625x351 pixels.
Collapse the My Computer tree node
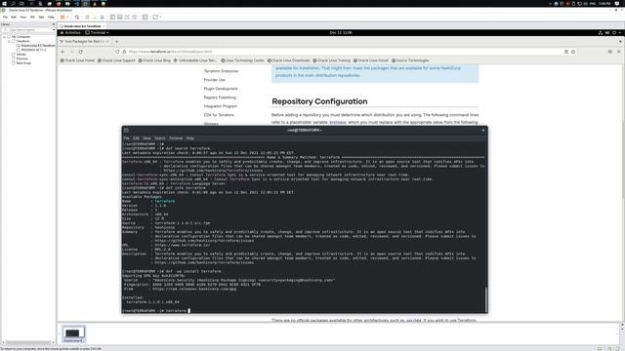click(x=4, y=37)
